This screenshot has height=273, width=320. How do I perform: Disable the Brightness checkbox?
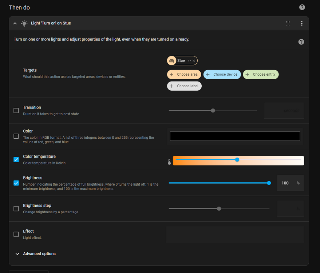point(16,183)
